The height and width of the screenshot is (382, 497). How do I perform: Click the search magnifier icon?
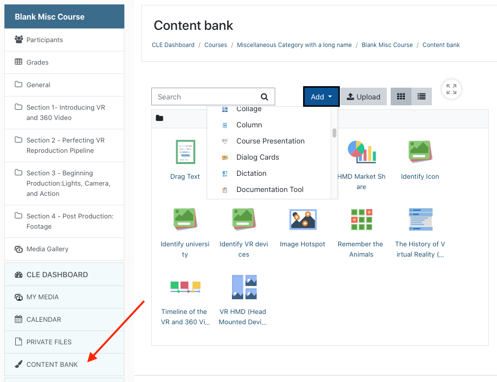(264, 97)
